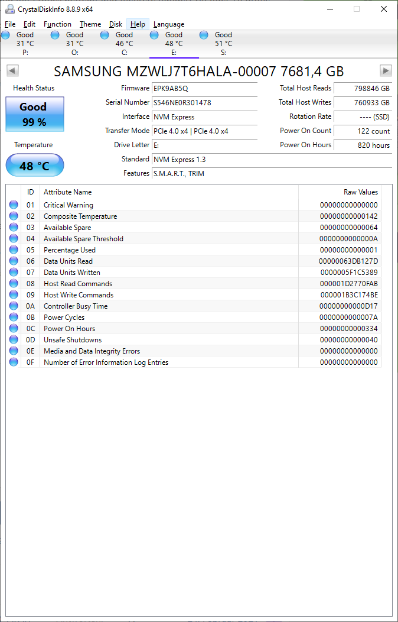398x622 pixels.
Task: Select the Composite Temperature attribute name
Action: 80,216
